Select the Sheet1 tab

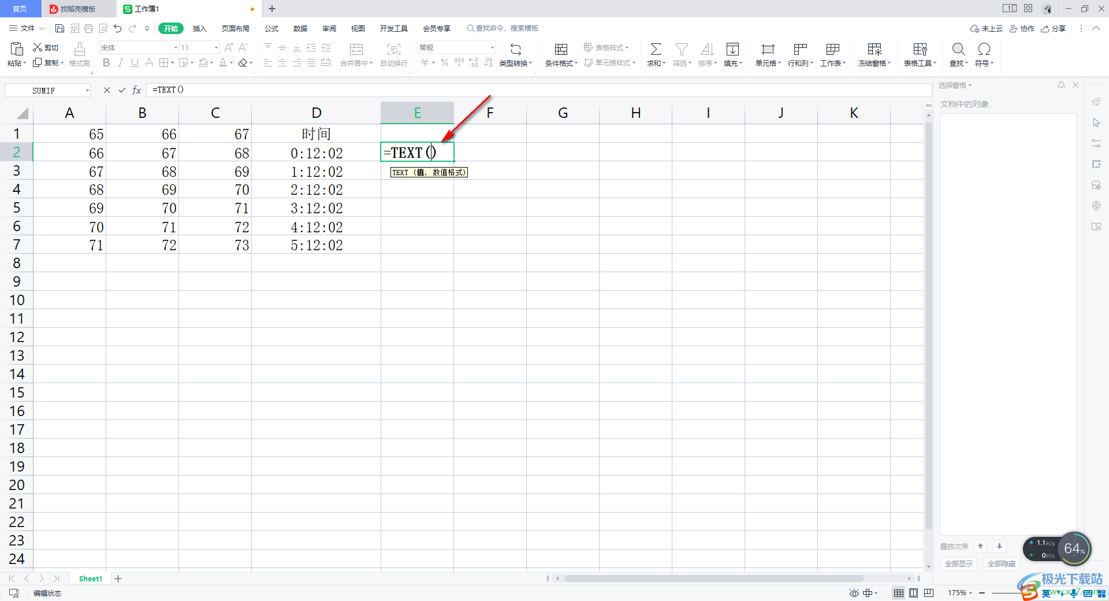[x=91, y=578]
